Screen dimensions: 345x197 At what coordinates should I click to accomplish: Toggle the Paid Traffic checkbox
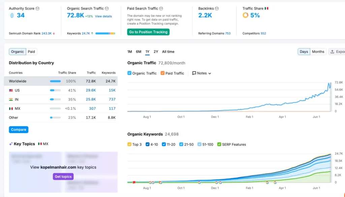click(163, 73)
